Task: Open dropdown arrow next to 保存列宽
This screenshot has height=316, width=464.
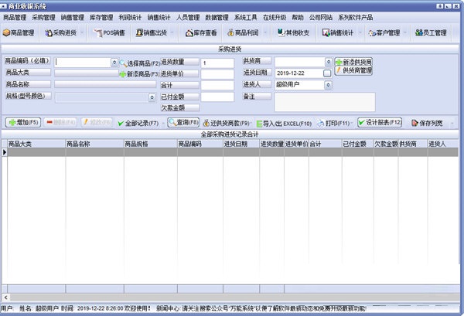Action: pyautogui.click(x=452, y=124)
